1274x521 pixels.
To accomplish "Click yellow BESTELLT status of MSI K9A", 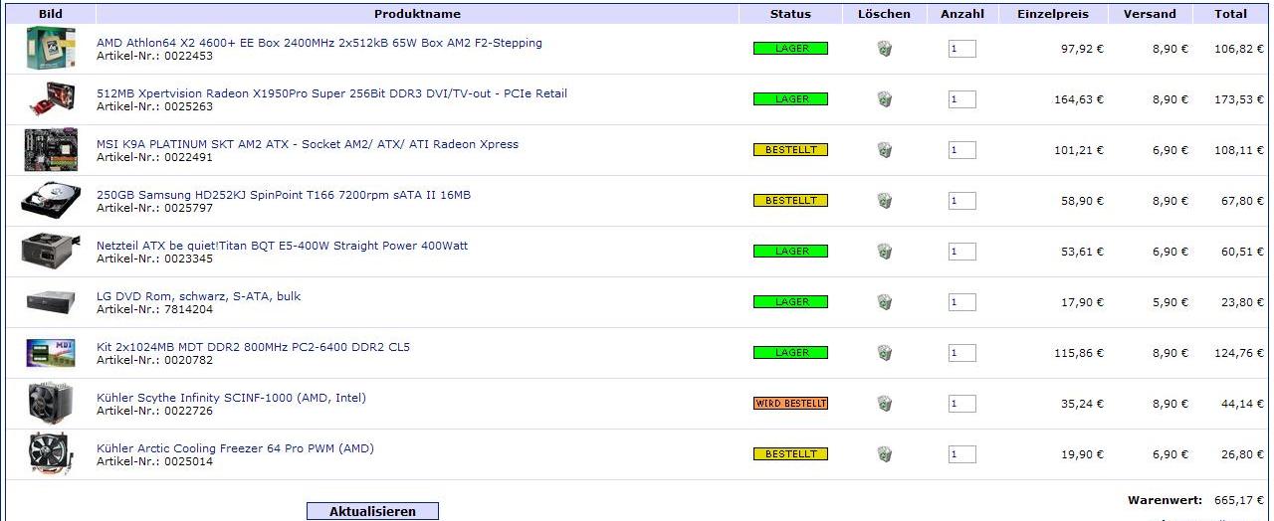I will click(790, 150).
